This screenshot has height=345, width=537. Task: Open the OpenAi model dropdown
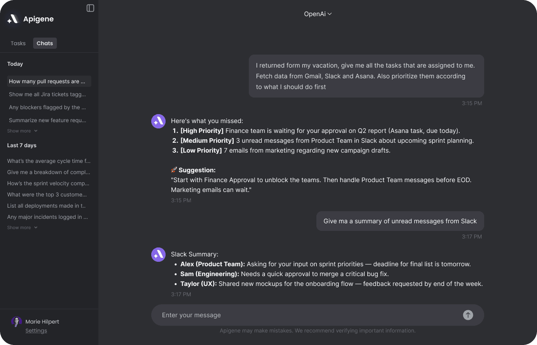(318, 14)
